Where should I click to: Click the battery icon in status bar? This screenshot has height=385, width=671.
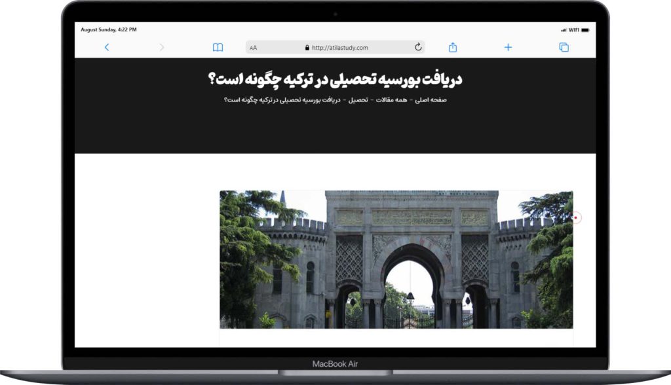585,30
